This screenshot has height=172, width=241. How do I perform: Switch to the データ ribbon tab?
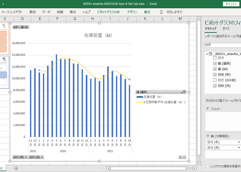(x=46, y=12)
